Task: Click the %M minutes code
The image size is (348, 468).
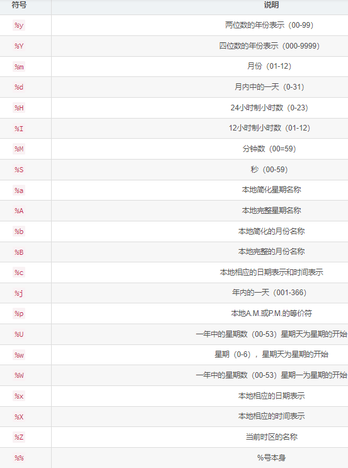Action: [x=19, y=149]
